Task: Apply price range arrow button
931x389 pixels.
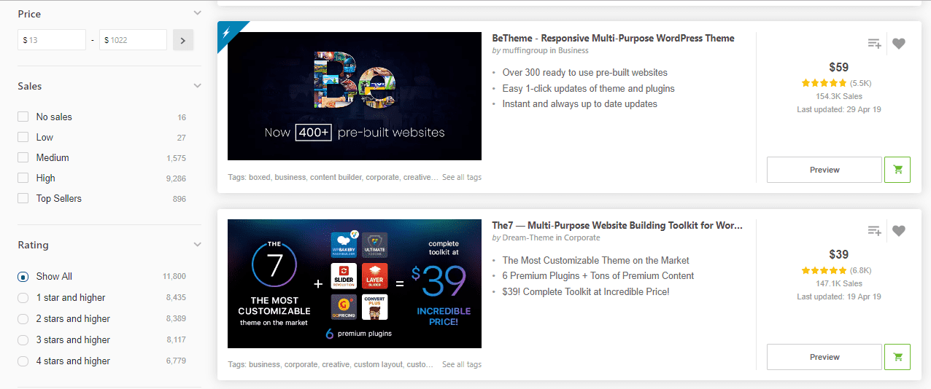Action: [183, 40]
